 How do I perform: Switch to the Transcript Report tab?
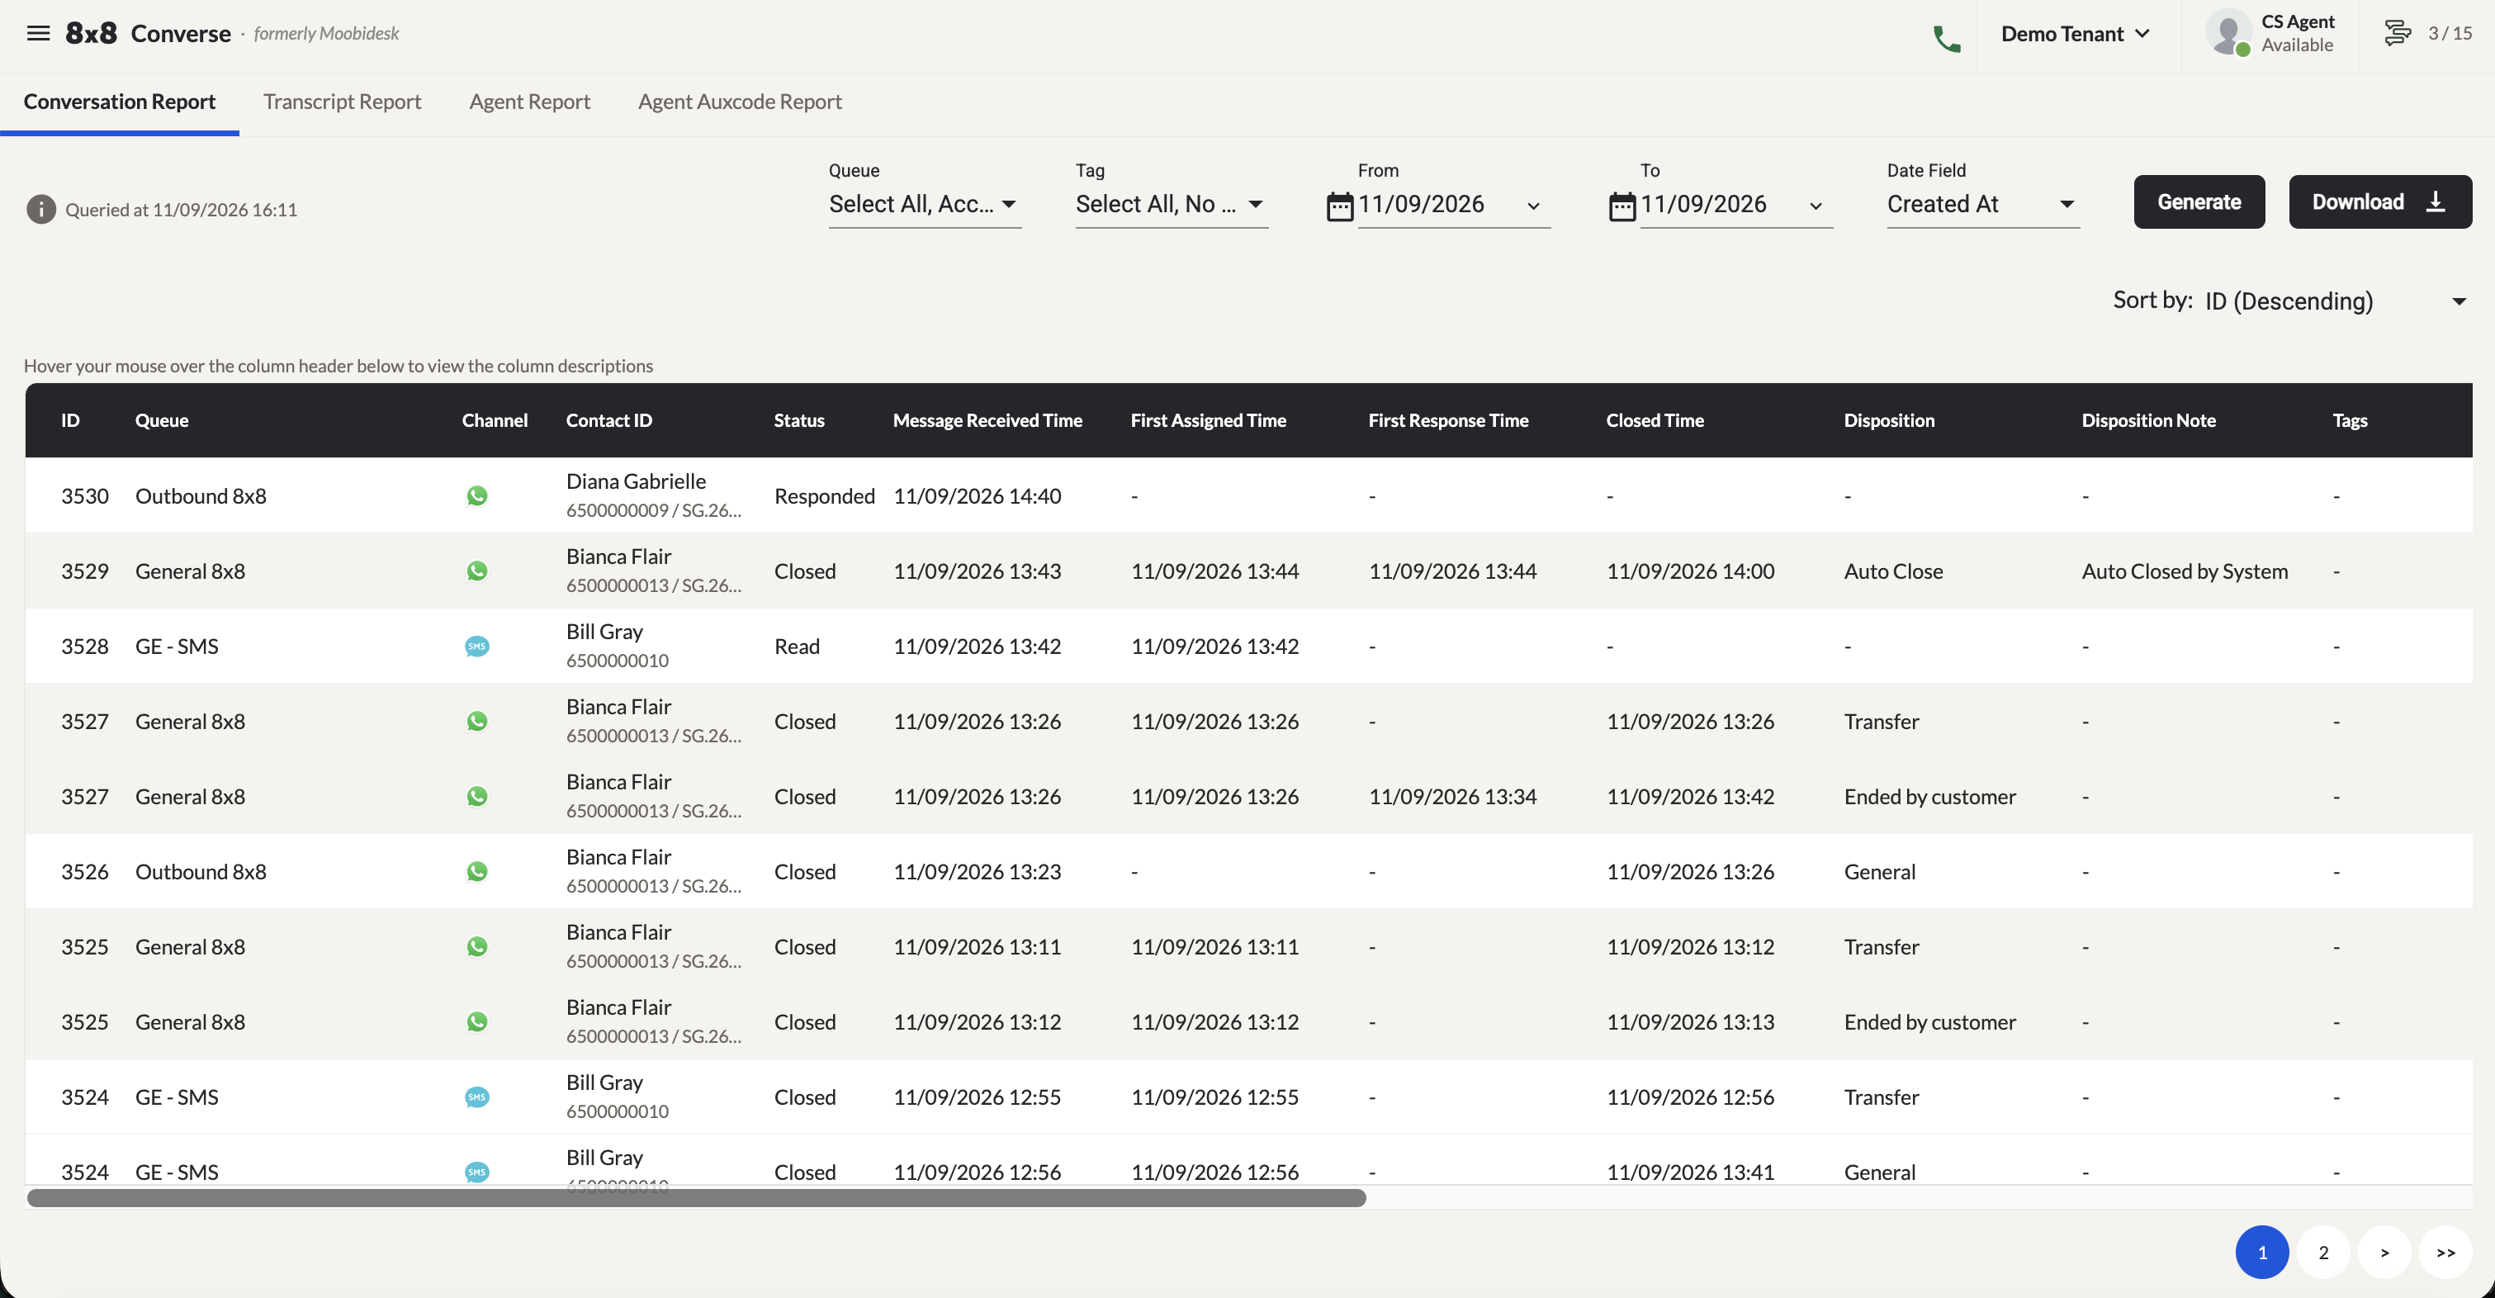coord(342,102)
